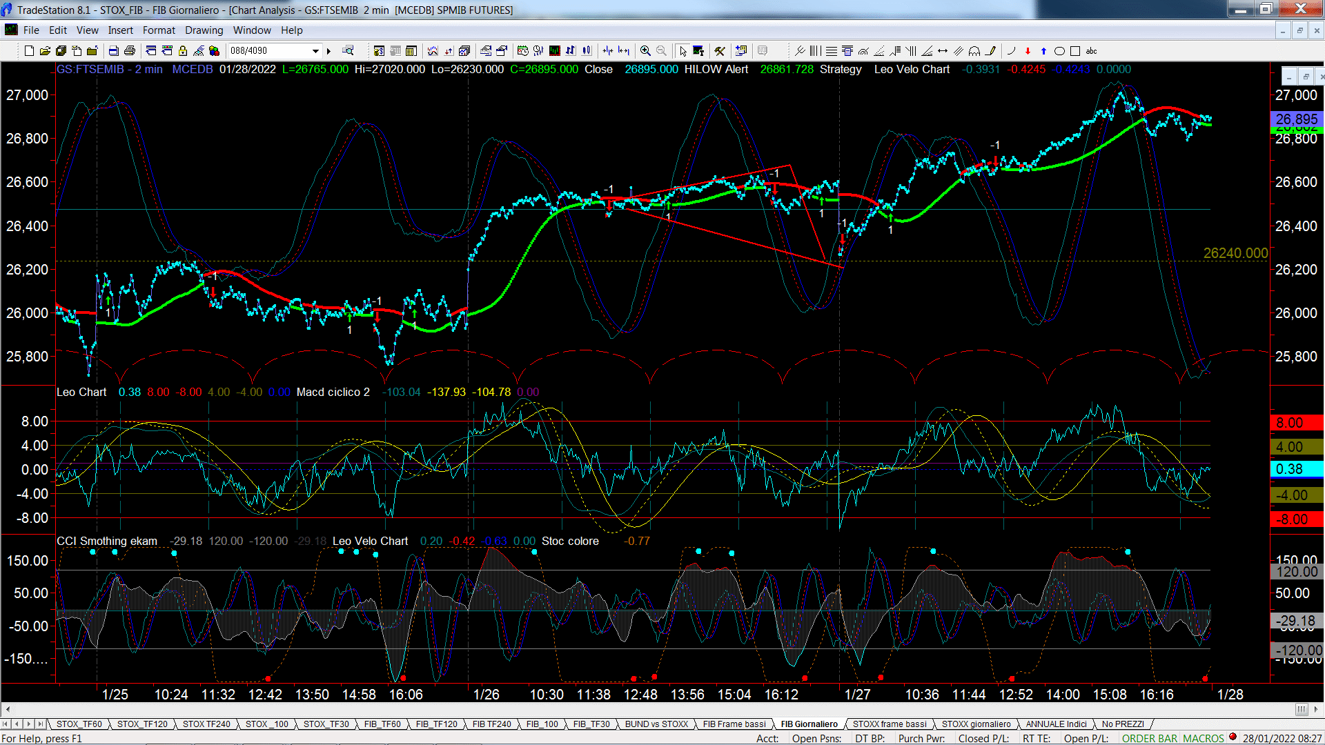This screenshot has height=745, width=1325.
Task: Select the abc text drawing tool
Action: [x=1091, y=51]
